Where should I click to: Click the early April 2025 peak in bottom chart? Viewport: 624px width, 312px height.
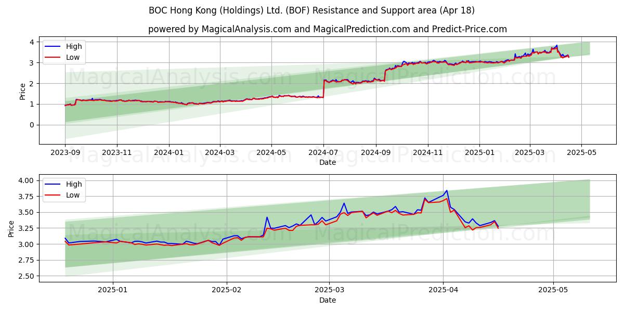coord(447,191)
